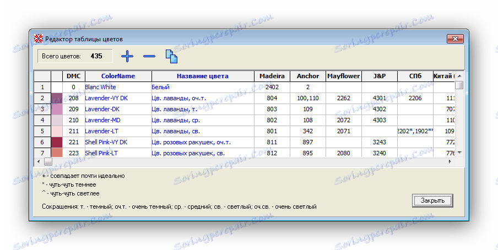Click the 'Shell Pink-VY DK' cell

[118, 142]
